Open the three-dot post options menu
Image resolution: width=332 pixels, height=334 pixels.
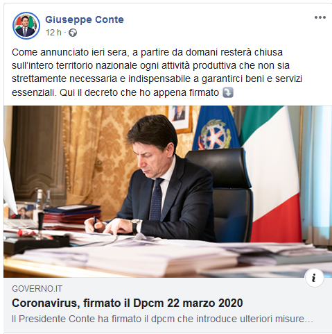(x=320, y=17)
